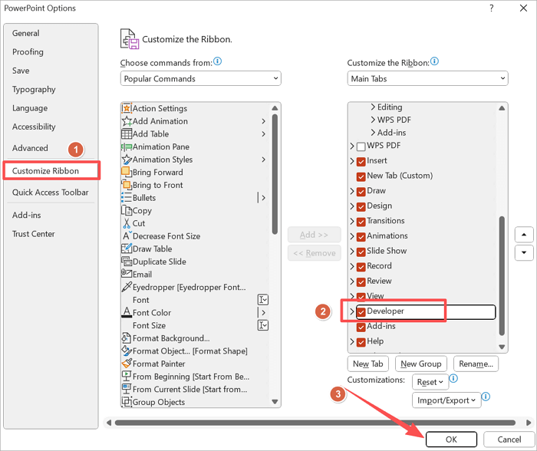Open the Reset dropdown button
The height and width of the screenshot is (451, 537).
pyautogui.click(x=430, y=382)
